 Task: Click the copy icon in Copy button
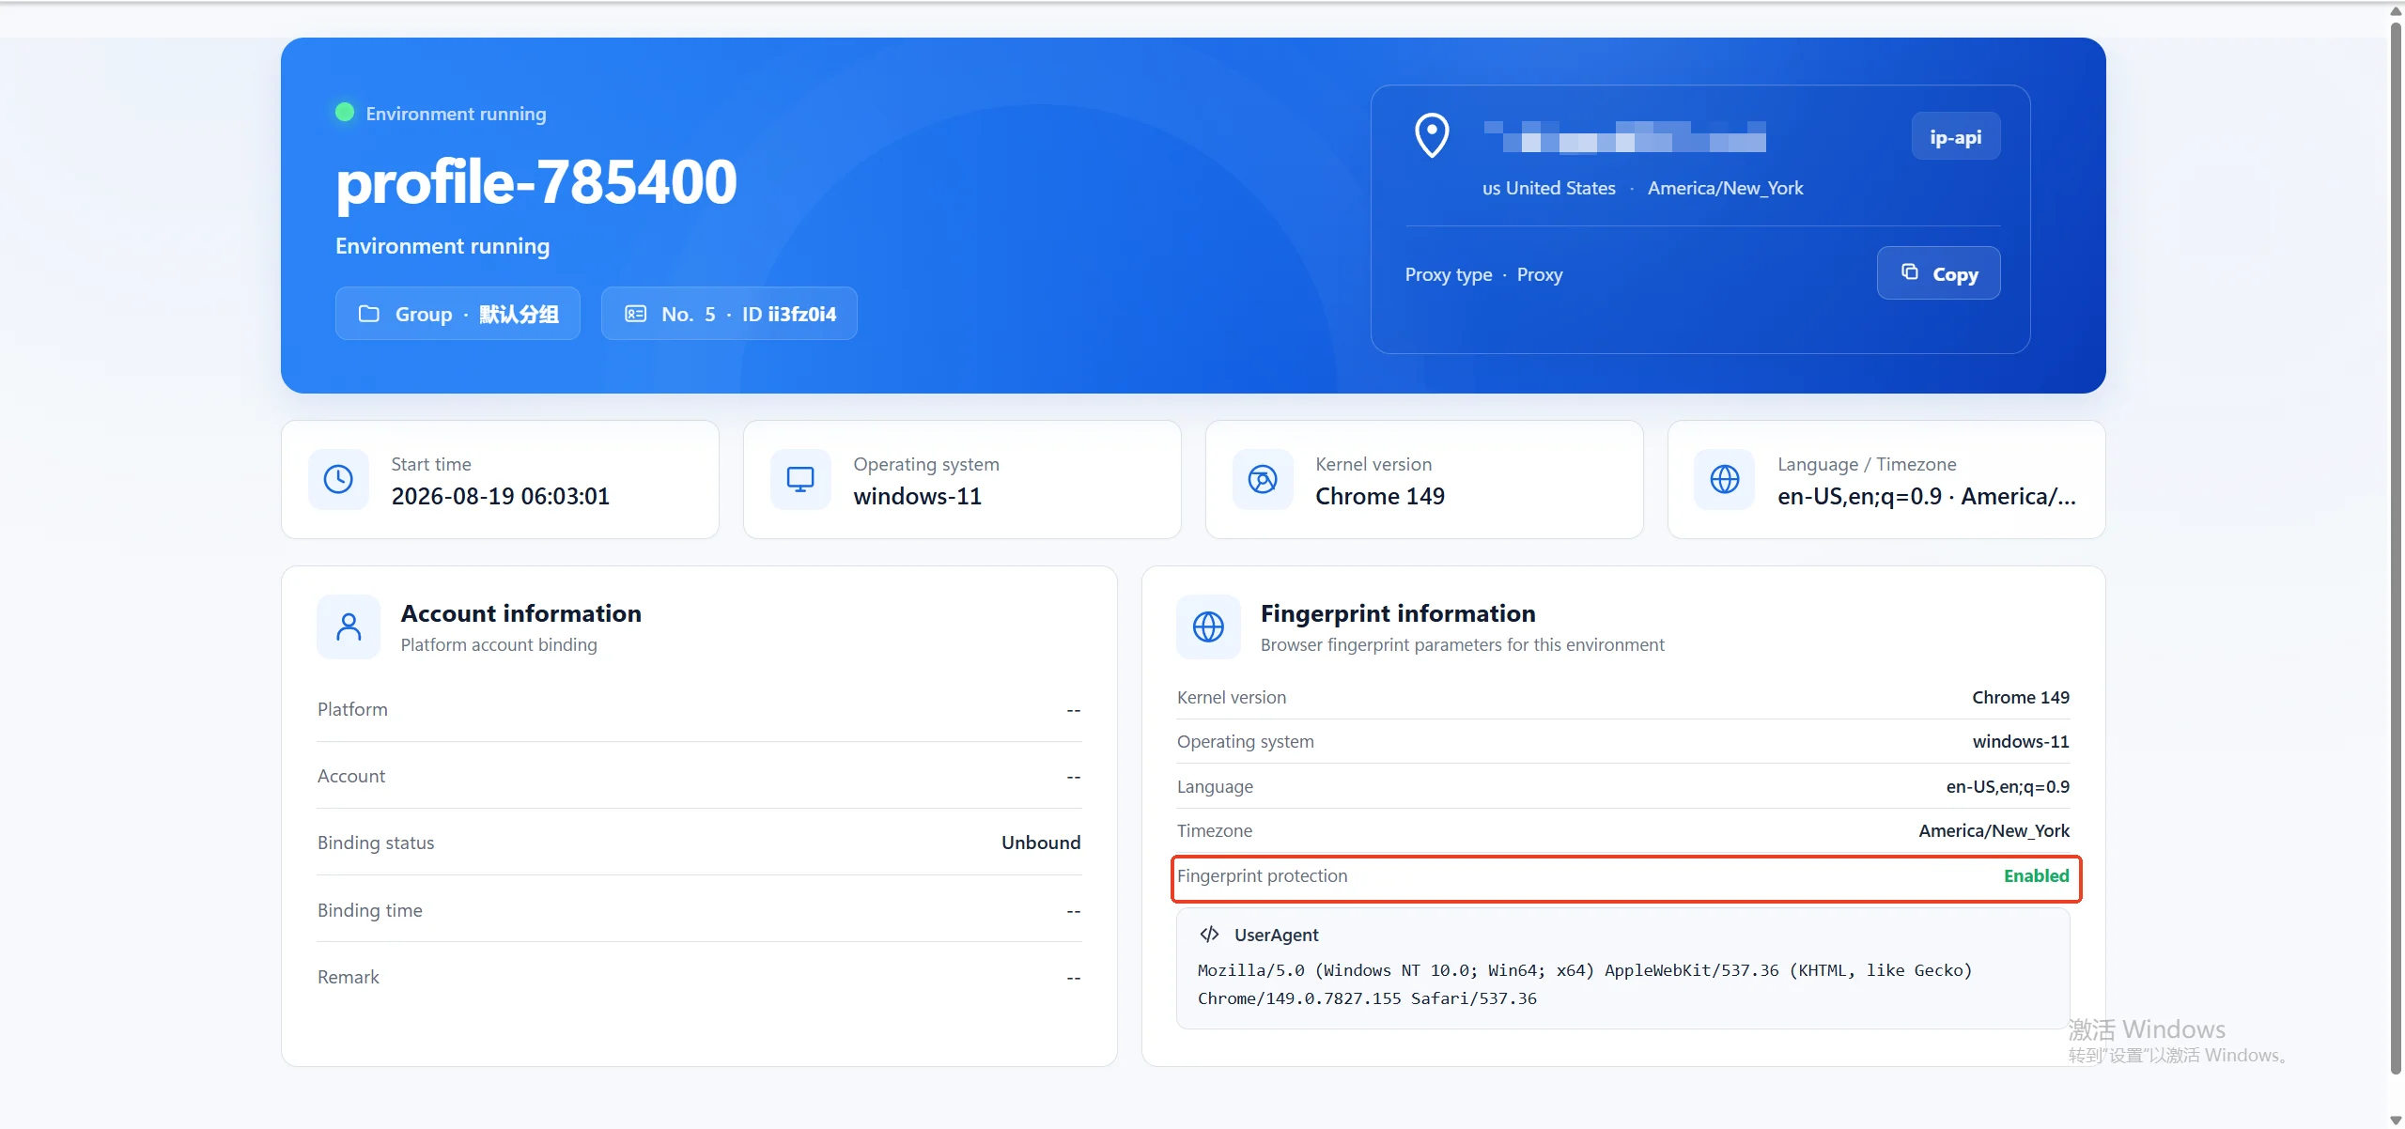coord(1910,272)
